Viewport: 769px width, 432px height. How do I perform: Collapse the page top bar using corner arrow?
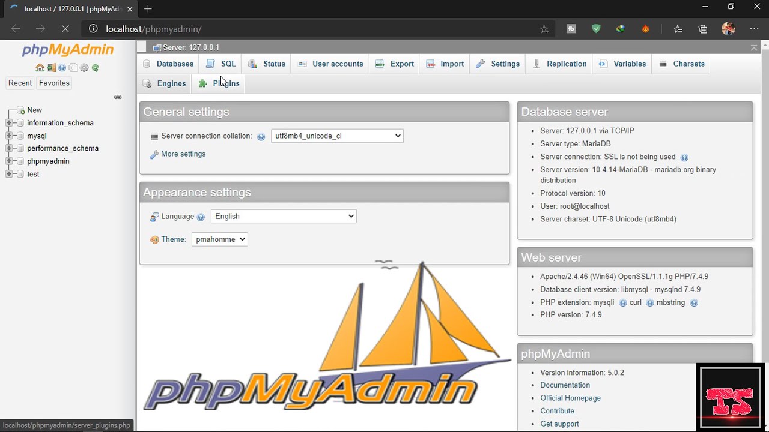(x=754, y=47)
